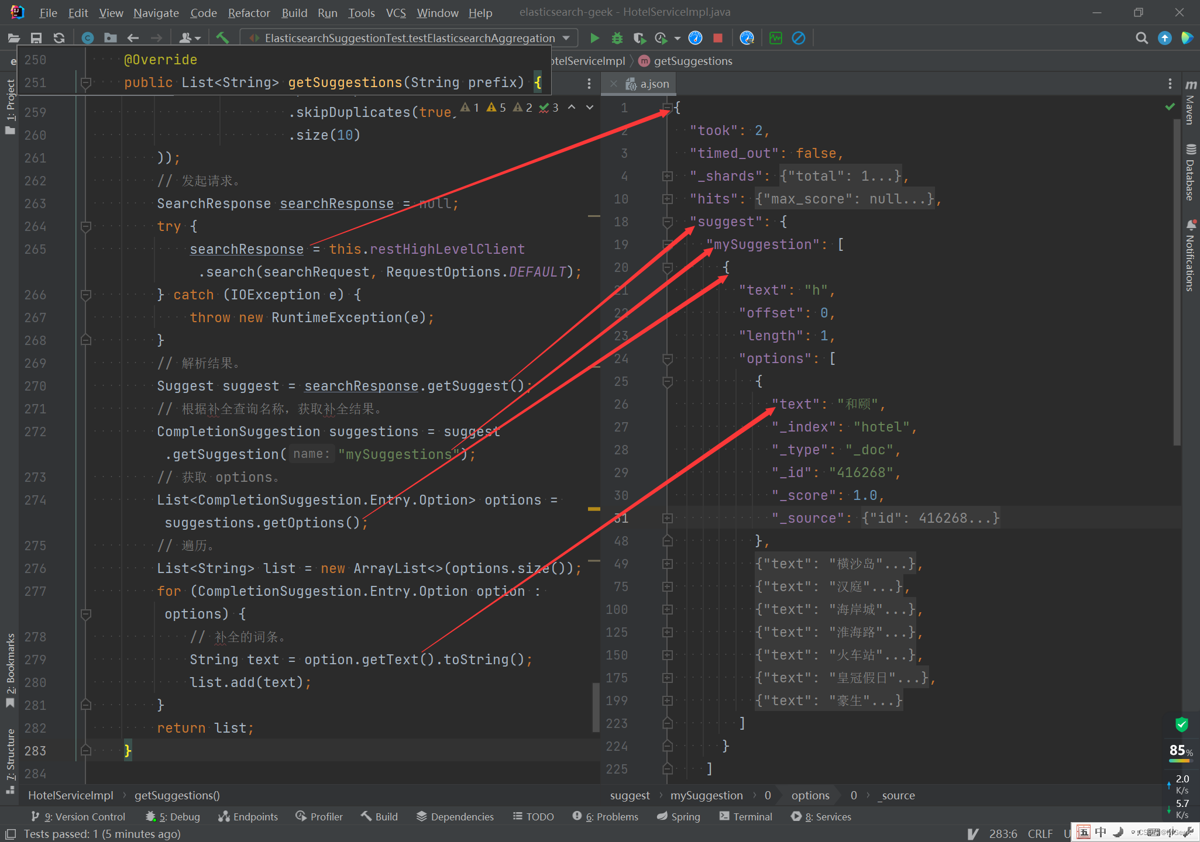1200x842 pixels.
Task: Open Version Control tool window
Action: point(78,816)
